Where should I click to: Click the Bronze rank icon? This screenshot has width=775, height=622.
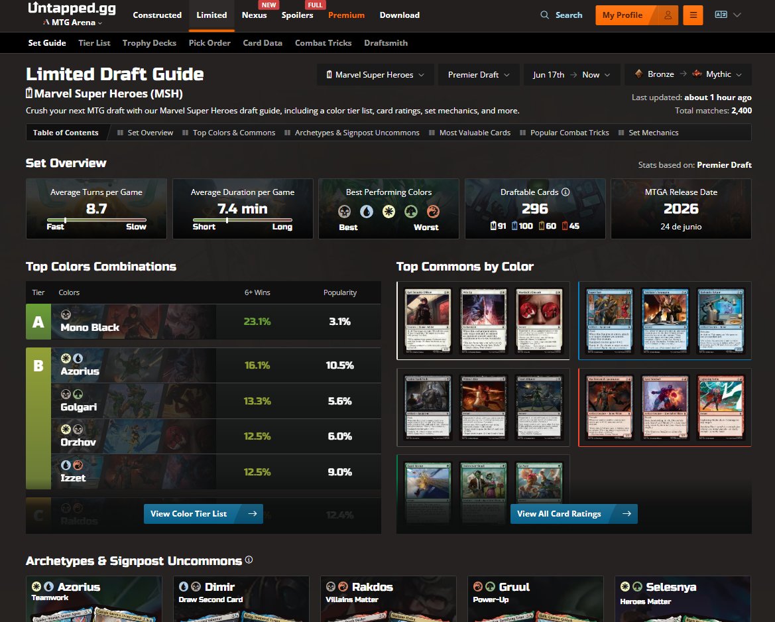pos(638,74)
